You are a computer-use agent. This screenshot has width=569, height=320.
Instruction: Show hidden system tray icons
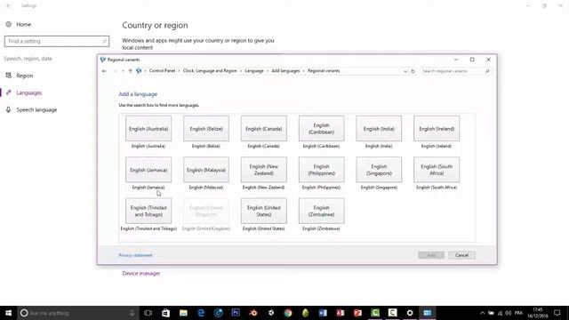coord(482,313)
